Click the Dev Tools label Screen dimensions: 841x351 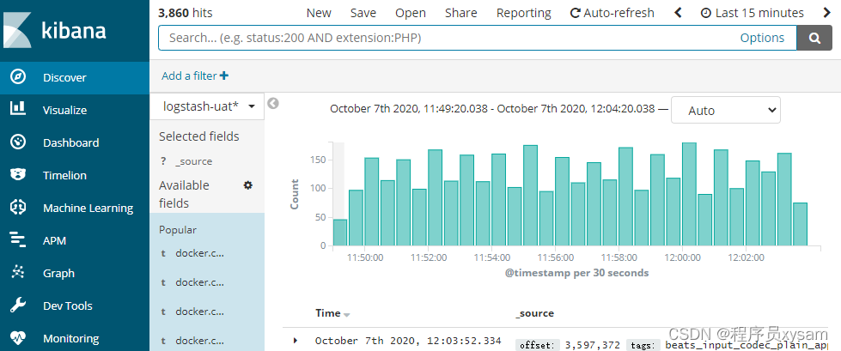click(x=68, y=306)
